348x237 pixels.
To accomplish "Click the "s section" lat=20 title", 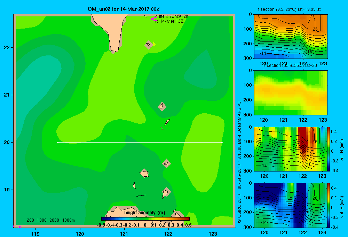I will point(290,66).
